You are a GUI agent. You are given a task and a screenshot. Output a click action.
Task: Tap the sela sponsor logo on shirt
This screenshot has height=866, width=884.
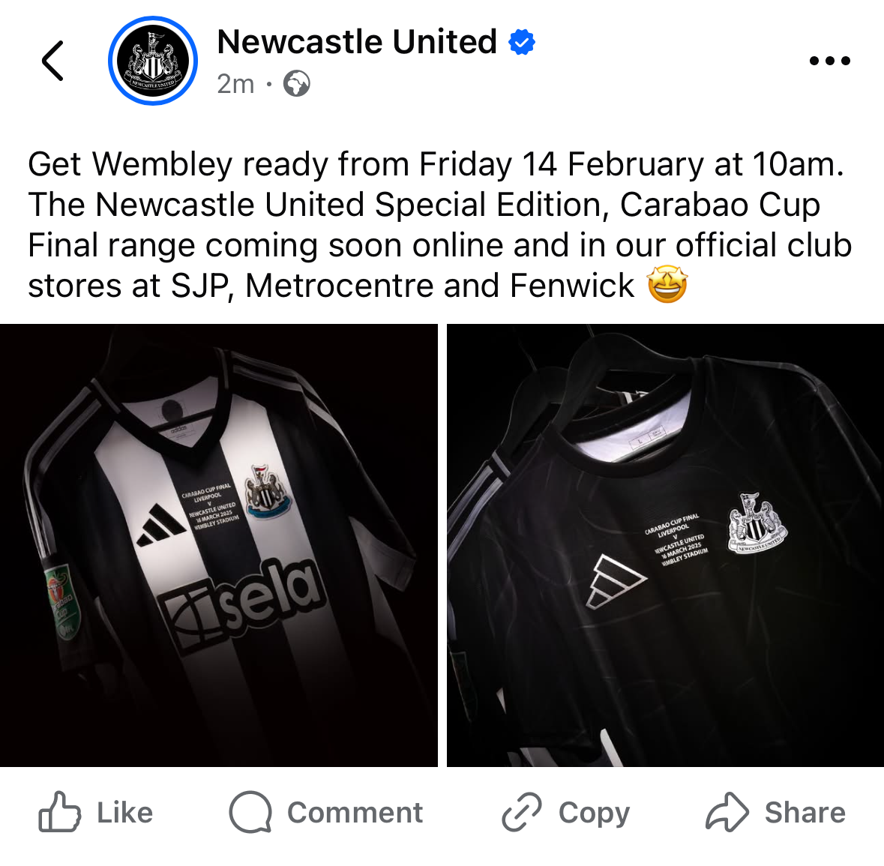[244, 605]
